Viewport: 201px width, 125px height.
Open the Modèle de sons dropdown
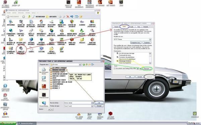coord(150,39)
